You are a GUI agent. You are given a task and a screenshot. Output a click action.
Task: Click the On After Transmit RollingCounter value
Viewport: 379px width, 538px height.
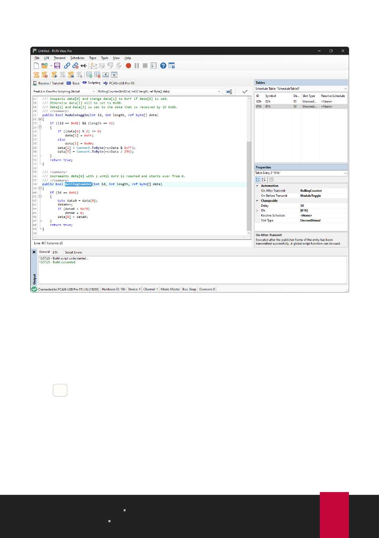click(x=323, y=191)
